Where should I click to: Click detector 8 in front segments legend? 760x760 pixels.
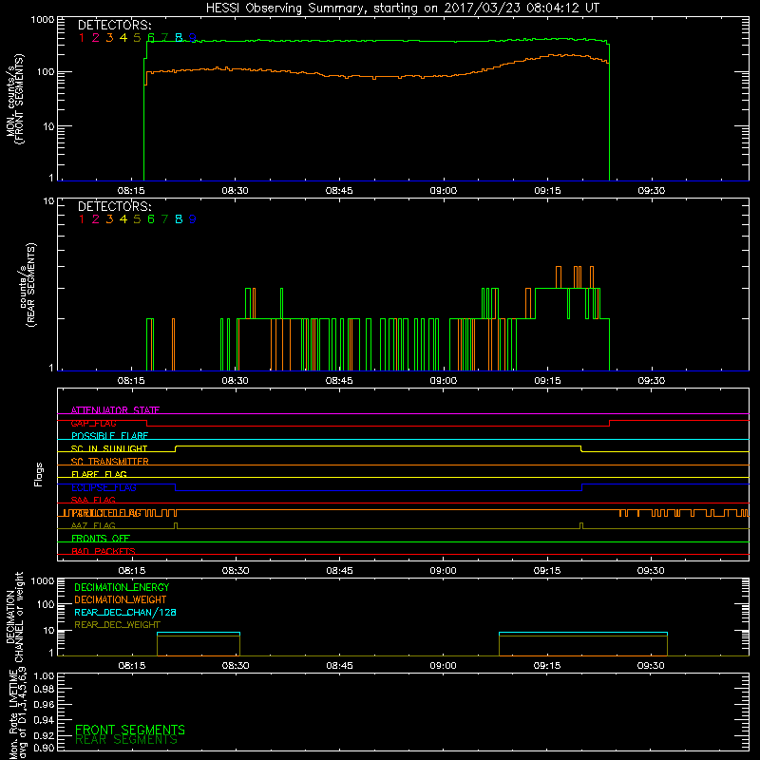pyautogui.click(x=179, y=38)
